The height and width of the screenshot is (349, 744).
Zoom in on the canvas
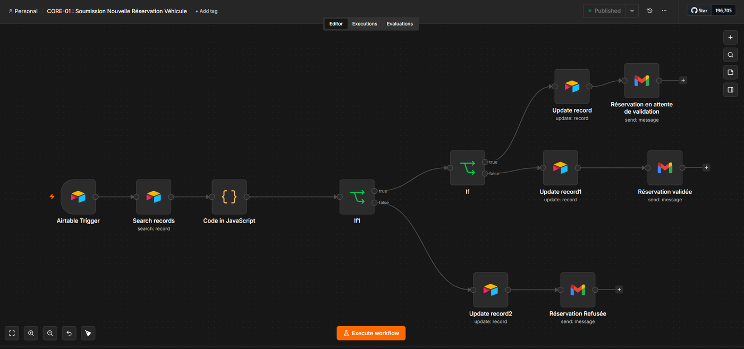pos(31,333)
